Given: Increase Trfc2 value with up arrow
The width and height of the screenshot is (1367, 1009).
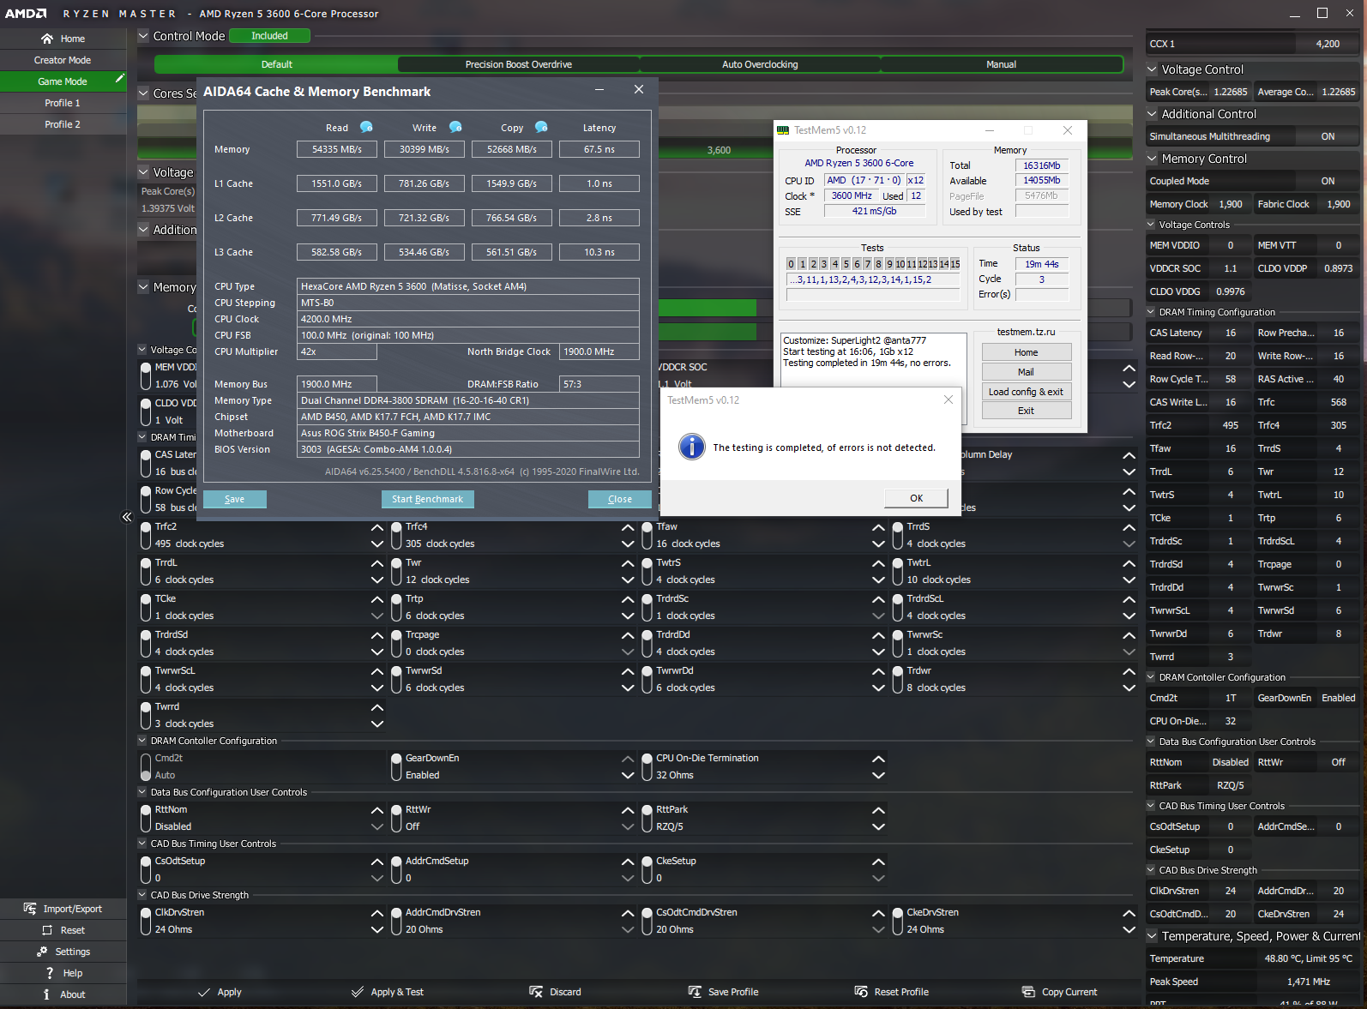Looking at the screenshot, I should pyautogui.click(x=377, y=528).
